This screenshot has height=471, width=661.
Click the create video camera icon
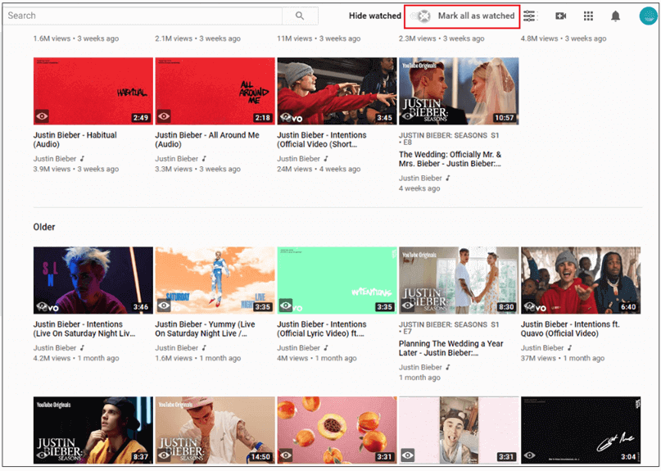561,16
